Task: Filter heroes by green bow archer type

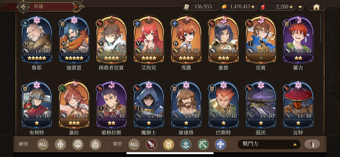Action: point(203,144)
